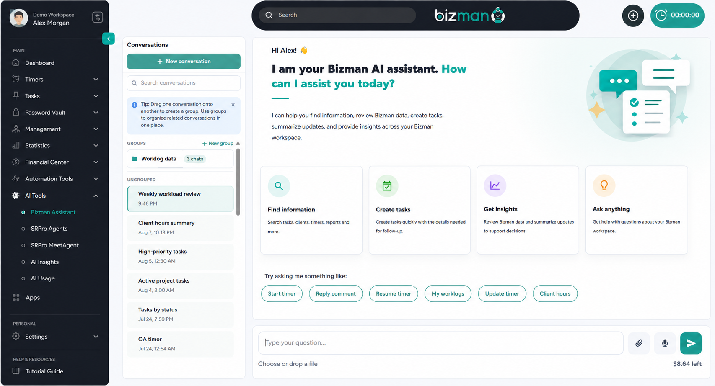Image resolution: width=715 pixels, height=386 pixels.
Task: Expand the Management chevron
Action: 96,129
